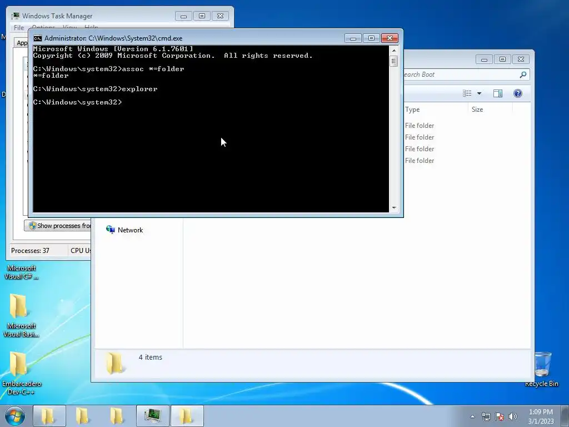Change view icon in Explorer toolbar
The width and height of the screenshot is (569, 427).
467,93
